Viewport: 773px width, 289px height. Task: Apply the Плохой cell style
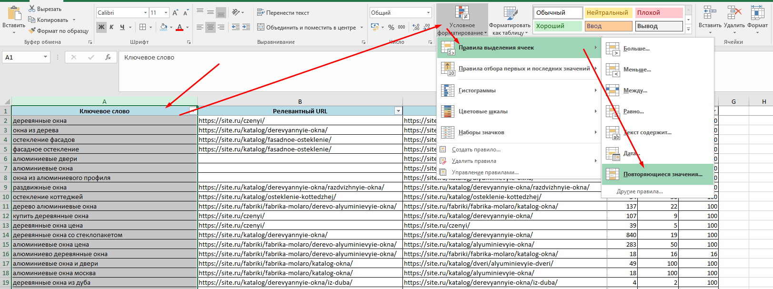click(659, 13)
